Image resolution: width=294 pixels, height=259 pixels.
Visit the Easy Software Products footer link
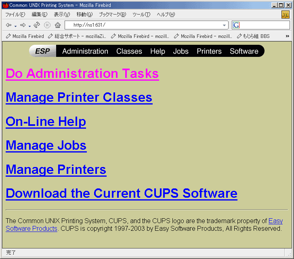coord(31,228)
